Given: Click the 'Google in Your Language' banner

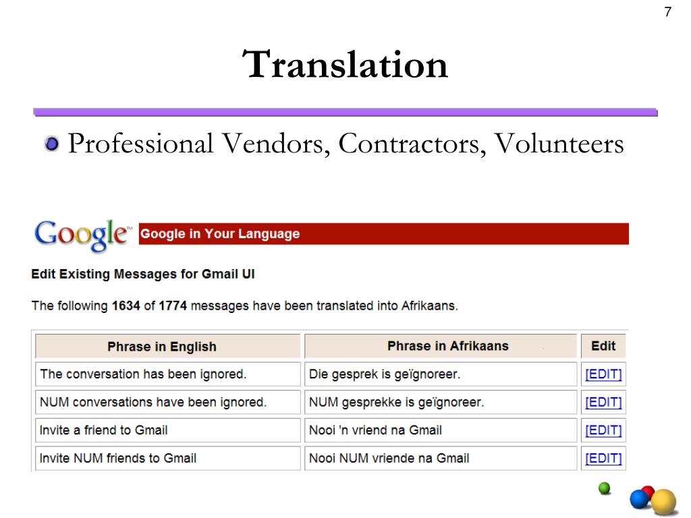Looking at the screenshot, I should (x=383, y=234).
